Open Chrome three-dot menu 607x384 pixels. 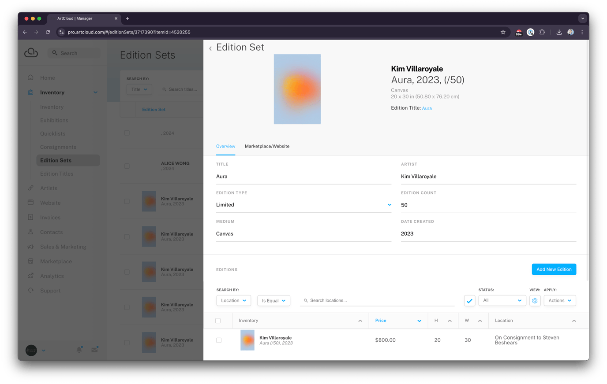582,32
